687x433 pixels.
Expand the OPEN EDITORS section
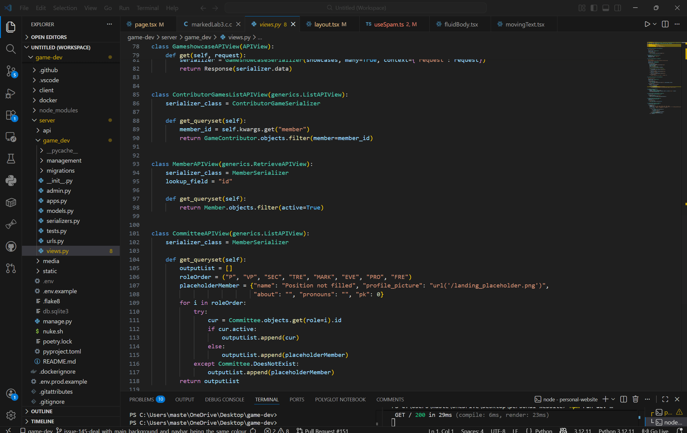click(71, 37)
